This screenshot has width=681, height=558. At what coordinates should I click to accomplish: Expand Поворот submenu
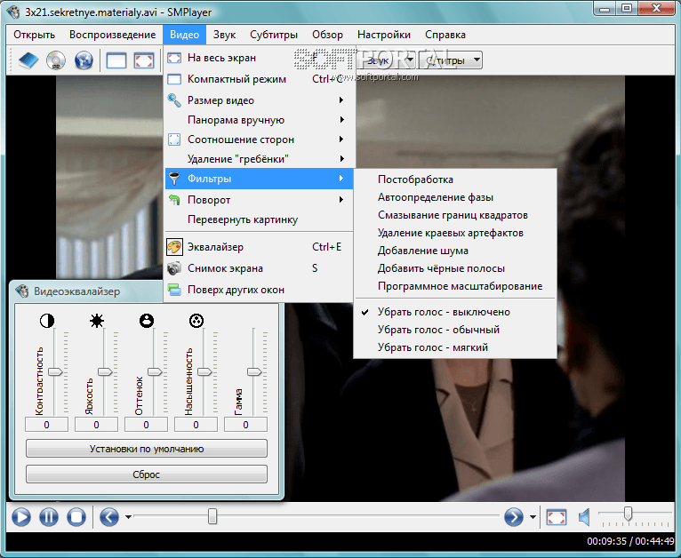pyautogui.click(x=259, y=200)
